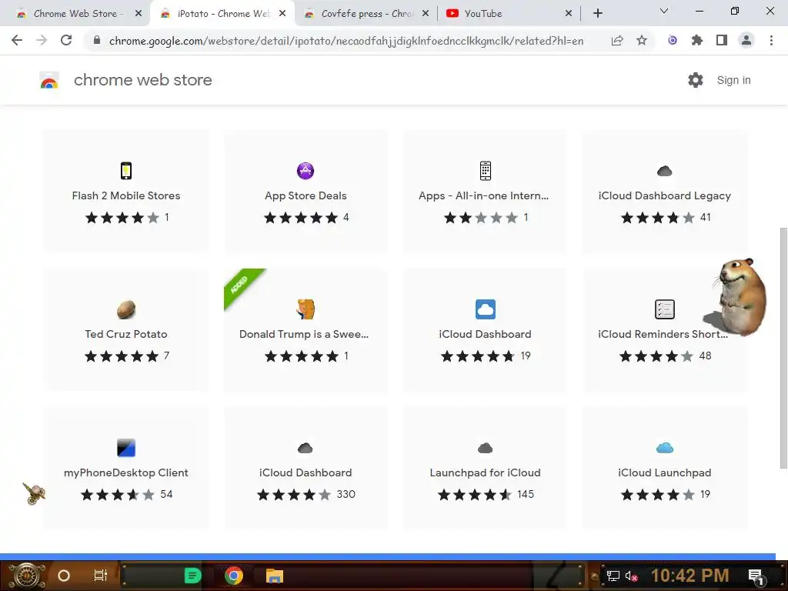
Task: Click the address bar URL field
Action: tap(346, 41)
